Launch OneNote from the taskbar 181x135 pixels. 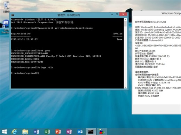click(69, 132)
